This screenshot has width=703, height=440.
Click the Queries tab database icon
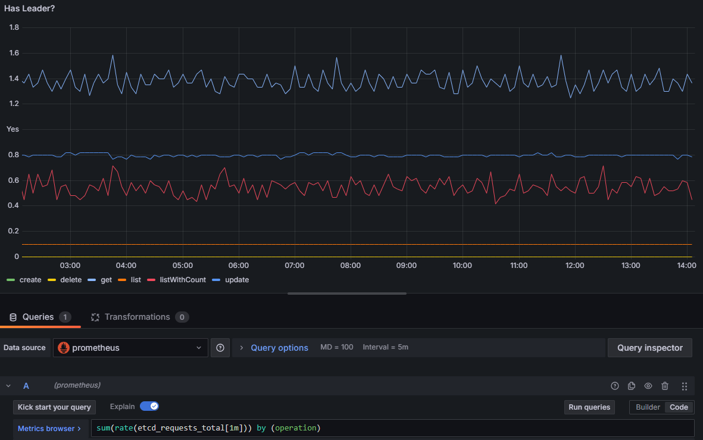pyautogui.click(x=13, y=317)
